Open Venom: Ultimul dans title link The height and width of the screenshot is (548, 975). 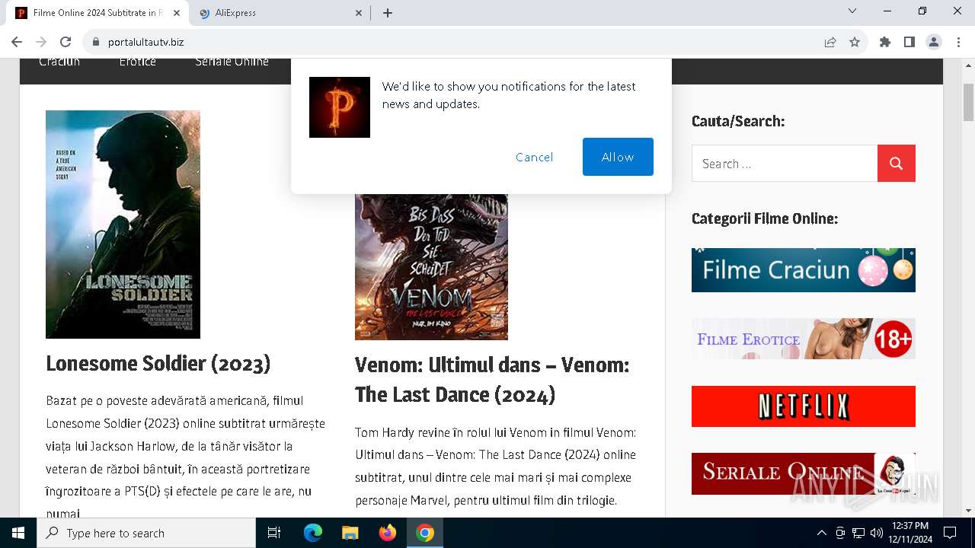click(x=492, y=380)
